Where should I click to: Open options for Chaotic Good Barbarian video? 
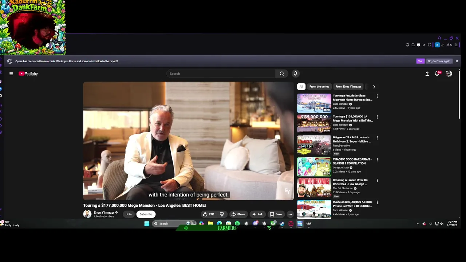click(x=377, y=160)
